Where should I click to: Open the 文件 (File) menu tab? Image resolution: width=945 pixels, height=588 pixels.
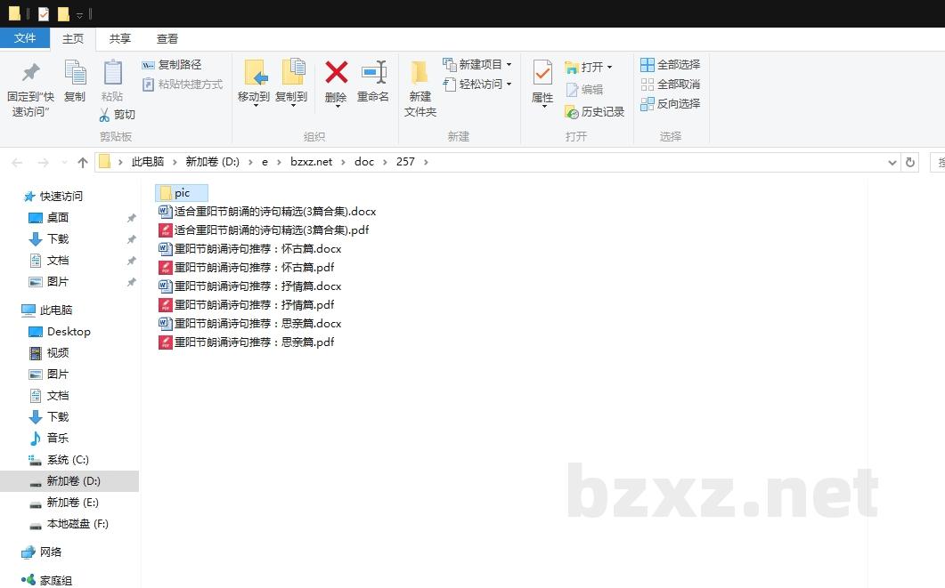coord(25,38)
